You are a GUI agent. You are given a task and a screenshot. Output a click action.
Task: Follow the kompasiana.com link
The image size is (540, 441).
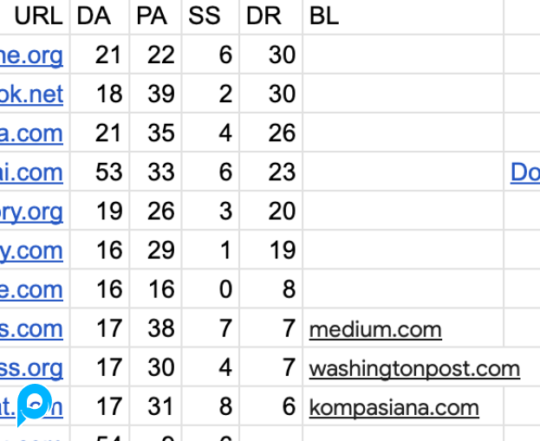[394, 407]
